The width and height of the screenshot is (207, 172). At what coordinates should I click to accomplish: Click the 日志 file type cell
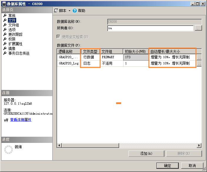tap(91, 64)
